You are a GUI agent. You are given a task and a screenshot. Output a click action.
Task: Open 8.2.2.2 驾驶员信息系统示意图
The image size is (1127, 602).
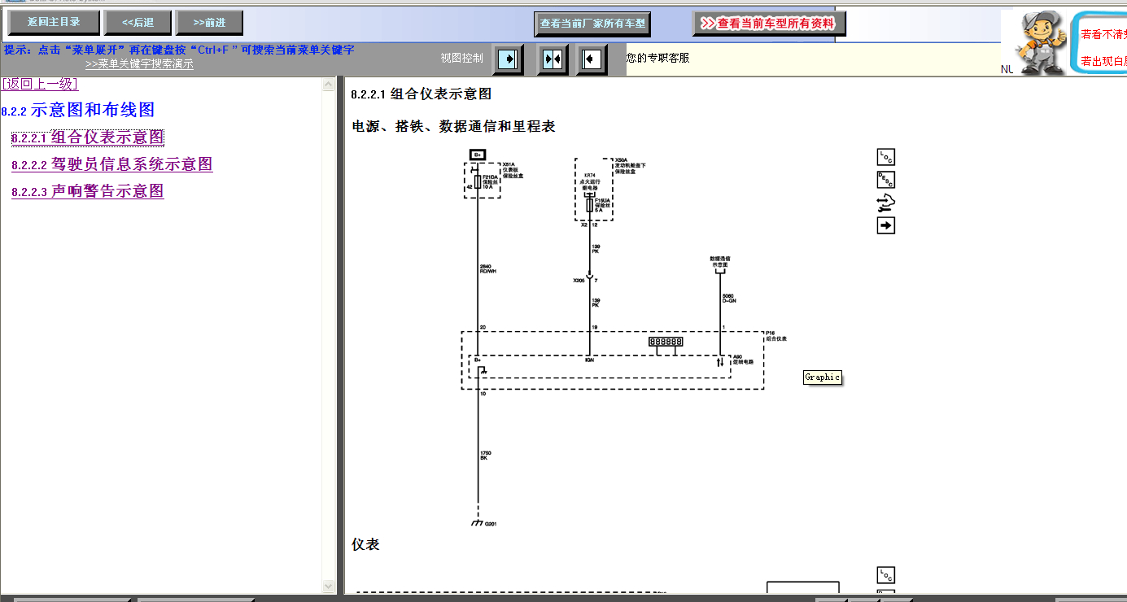click(112, 164)
